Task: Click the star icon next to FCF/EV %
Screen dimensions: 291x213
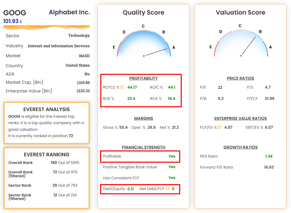Action: 220,127
